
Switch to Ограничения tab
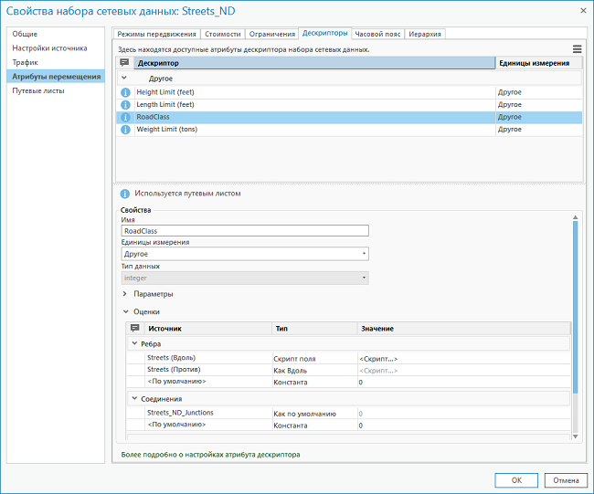tap(272, 34)
